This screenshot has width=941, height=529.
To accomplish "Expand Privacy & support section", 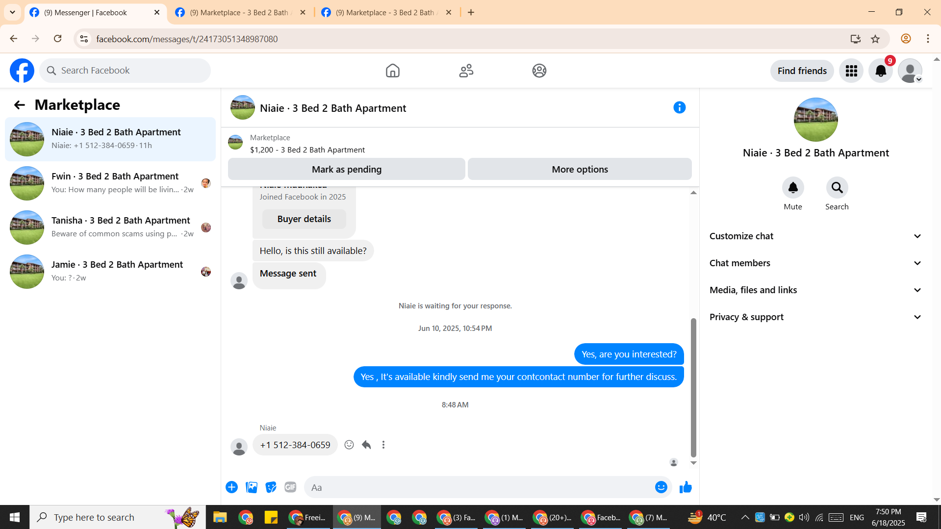I will tap(815, 317).
